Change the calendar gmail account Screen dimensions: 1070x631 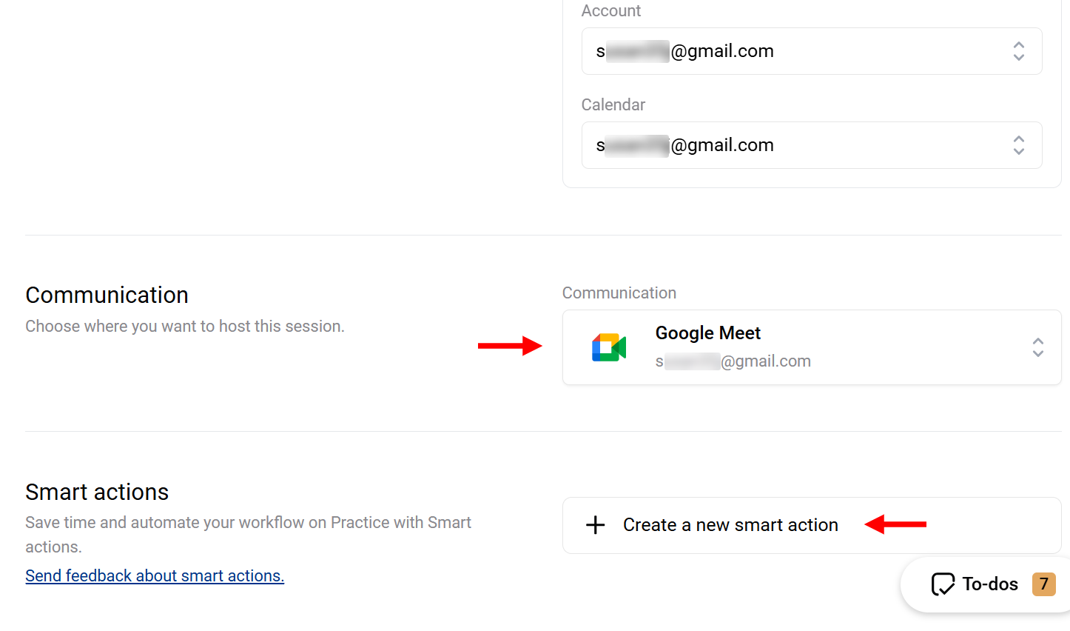pyautogui.click(x=812, y=145)
